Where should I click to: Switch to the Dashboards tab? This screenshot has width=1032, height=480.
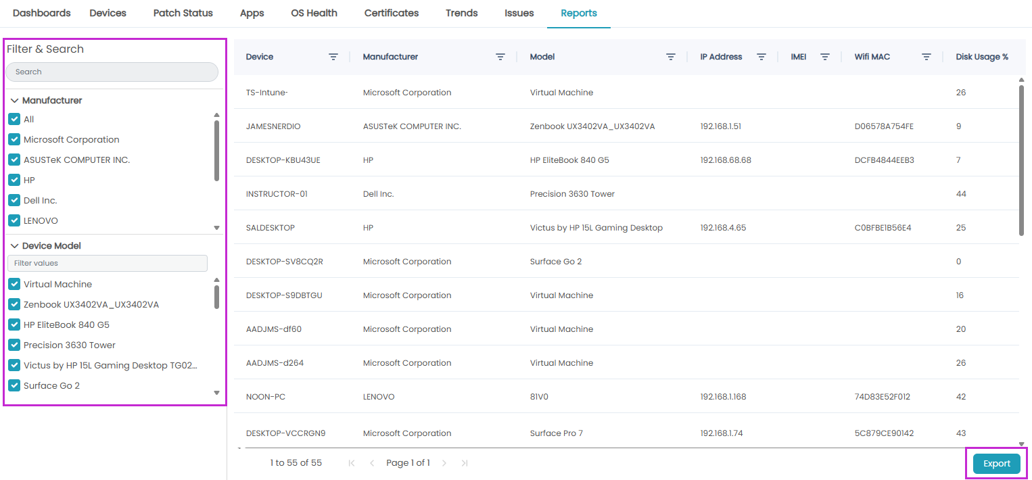click(x=41, y=12)
